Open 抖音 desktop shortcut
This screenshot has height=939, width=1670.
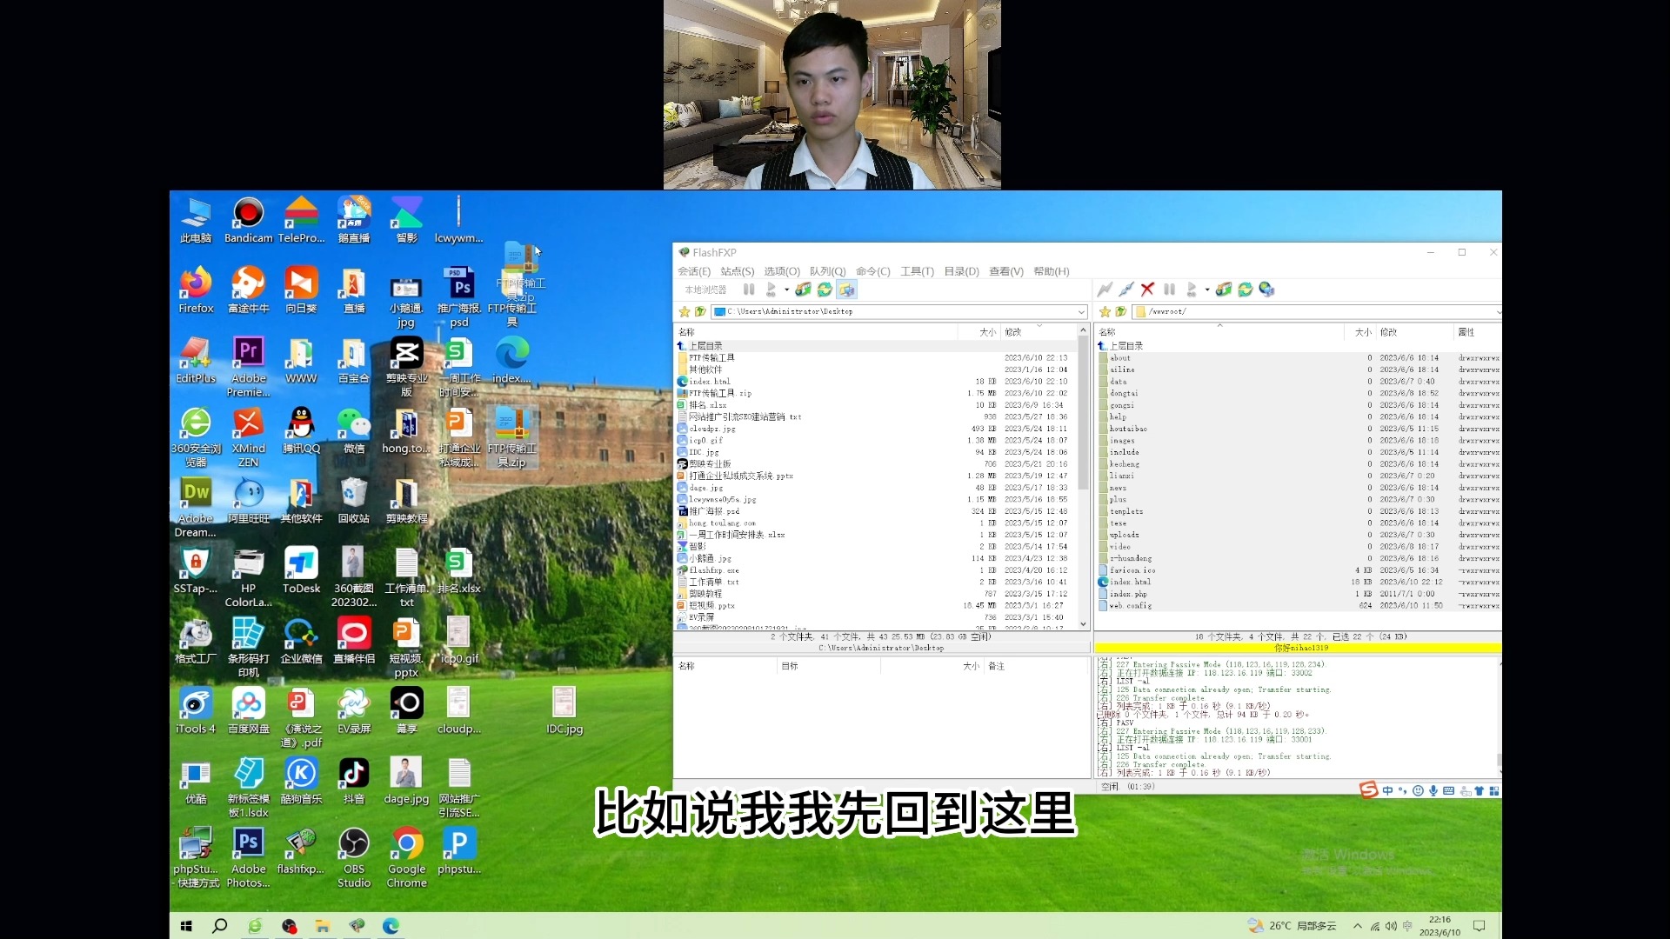[x=354, y=781]
